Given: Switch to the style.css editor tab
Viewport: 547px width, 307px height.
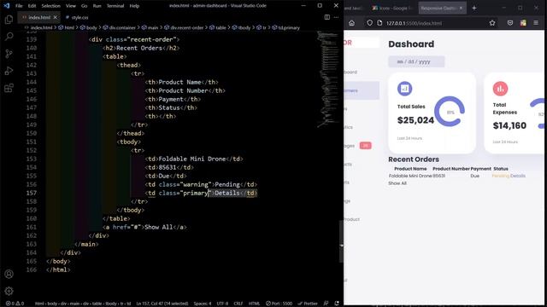Looking at the screenshot, I should [77, 17].
